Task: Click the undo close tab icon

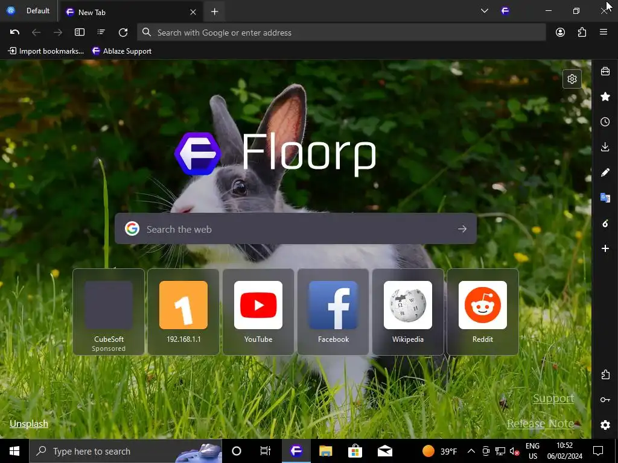Action: pos(14,33)
